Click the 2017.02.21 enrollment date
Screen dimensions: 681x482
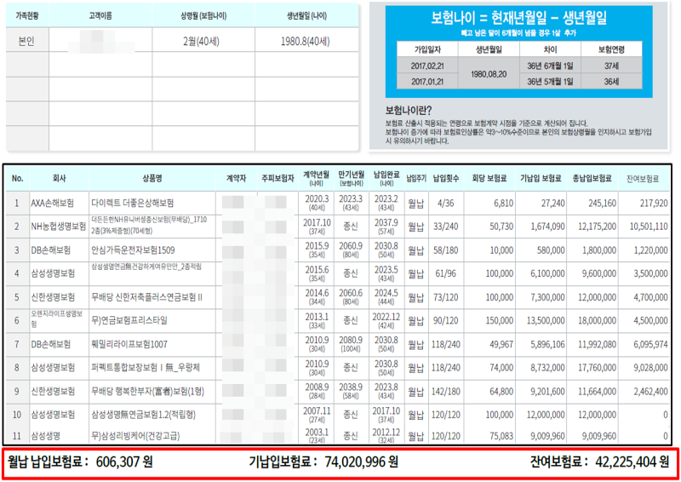pyautogui.click(x=427, y=66)
